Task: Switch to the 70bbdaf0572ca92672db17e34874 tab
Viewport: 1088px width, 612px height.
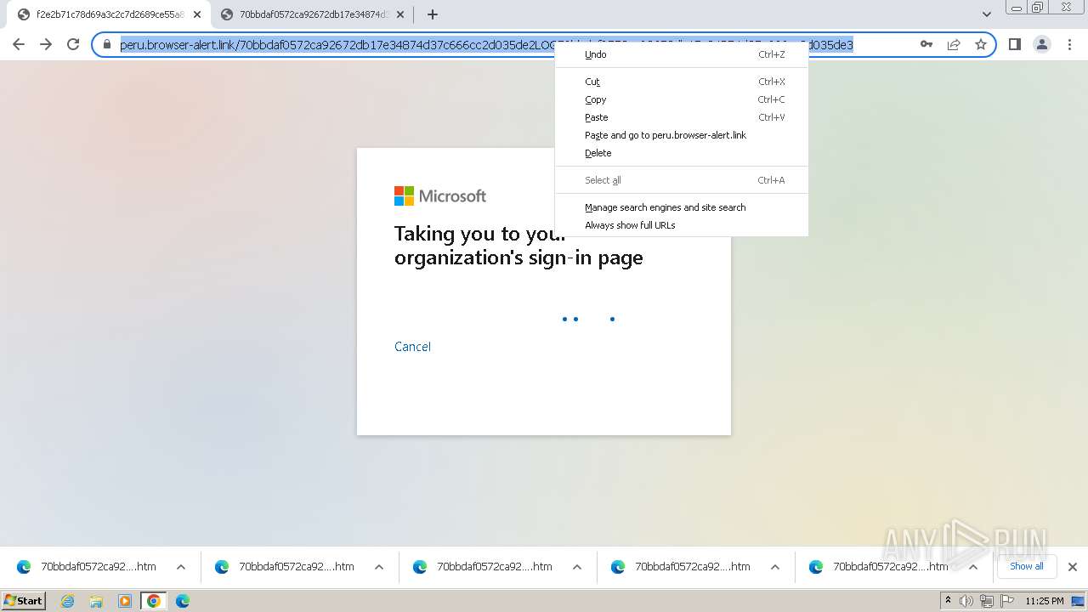Action: coord(312,14)
